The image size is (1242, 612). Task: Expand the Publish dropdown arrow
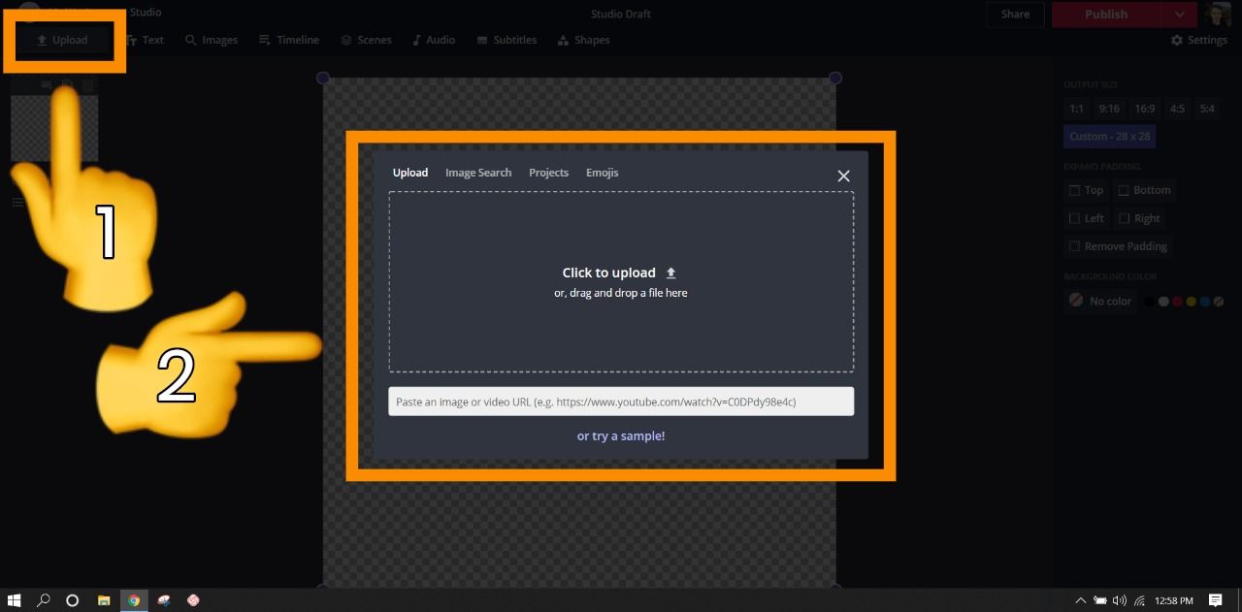(1179, 15)
